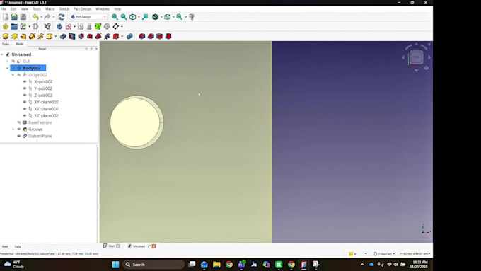This screenshot has width=481, height=271.
Task: Refresh the document with recompute icon
Action: coord(62,17)
